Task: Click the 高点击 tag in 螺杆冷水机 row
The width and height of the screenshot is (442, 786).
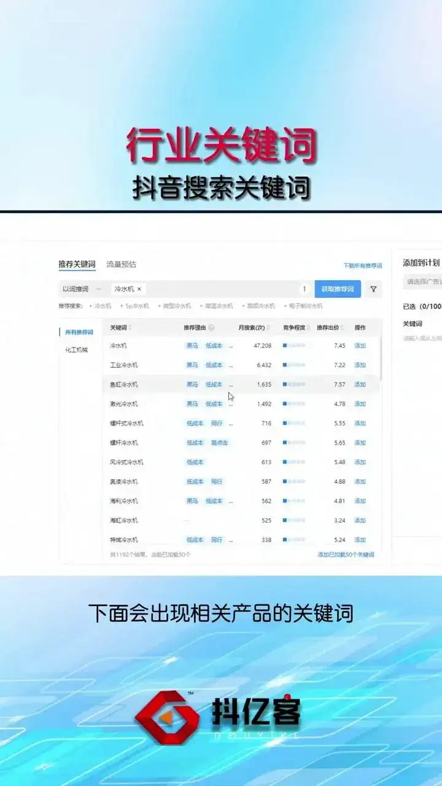Action: [219, 443]
